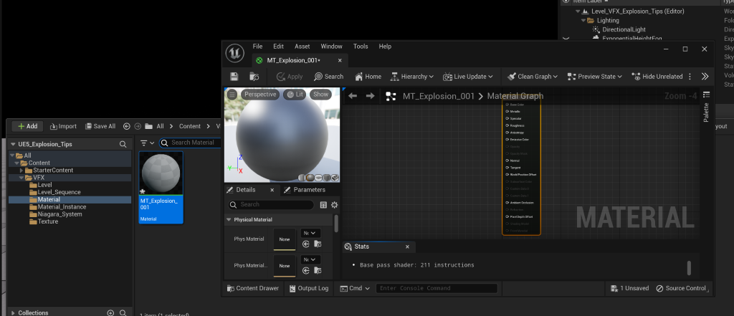Open the Palette list icon

(706, 95)
